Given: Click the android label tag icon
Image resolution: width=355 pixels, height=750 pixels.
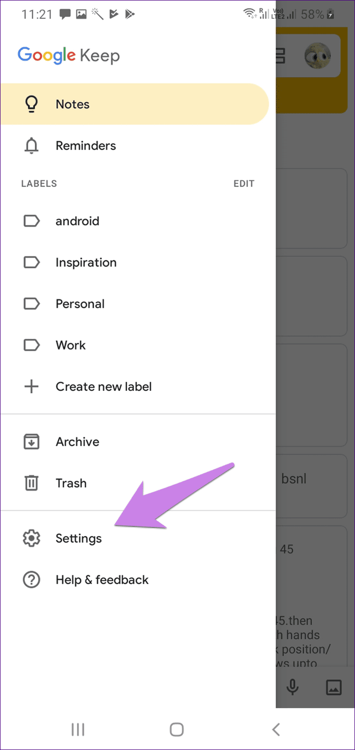Looking at the screenshot, I should point(31,221).
